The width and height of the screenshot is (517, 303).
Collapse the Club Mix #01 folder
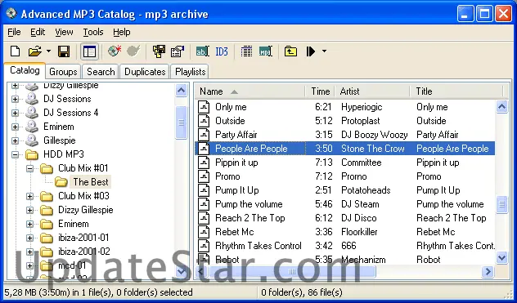tap(29, 168)
